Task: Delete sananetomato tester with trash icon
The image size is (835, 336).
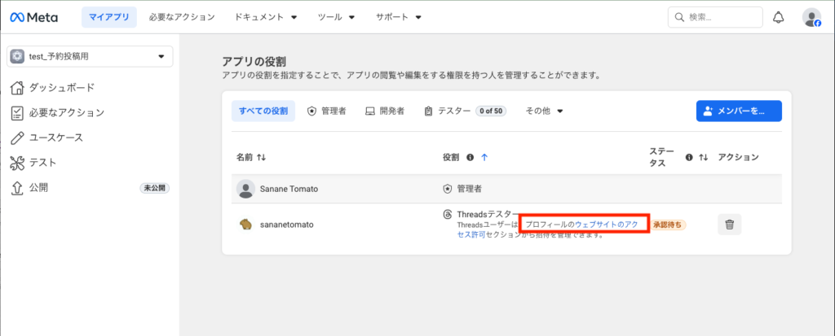Action: pos(729,225)
